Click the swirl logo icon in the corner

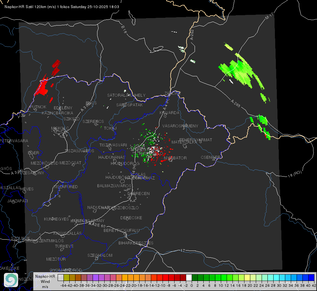click(x=11, y=280)
